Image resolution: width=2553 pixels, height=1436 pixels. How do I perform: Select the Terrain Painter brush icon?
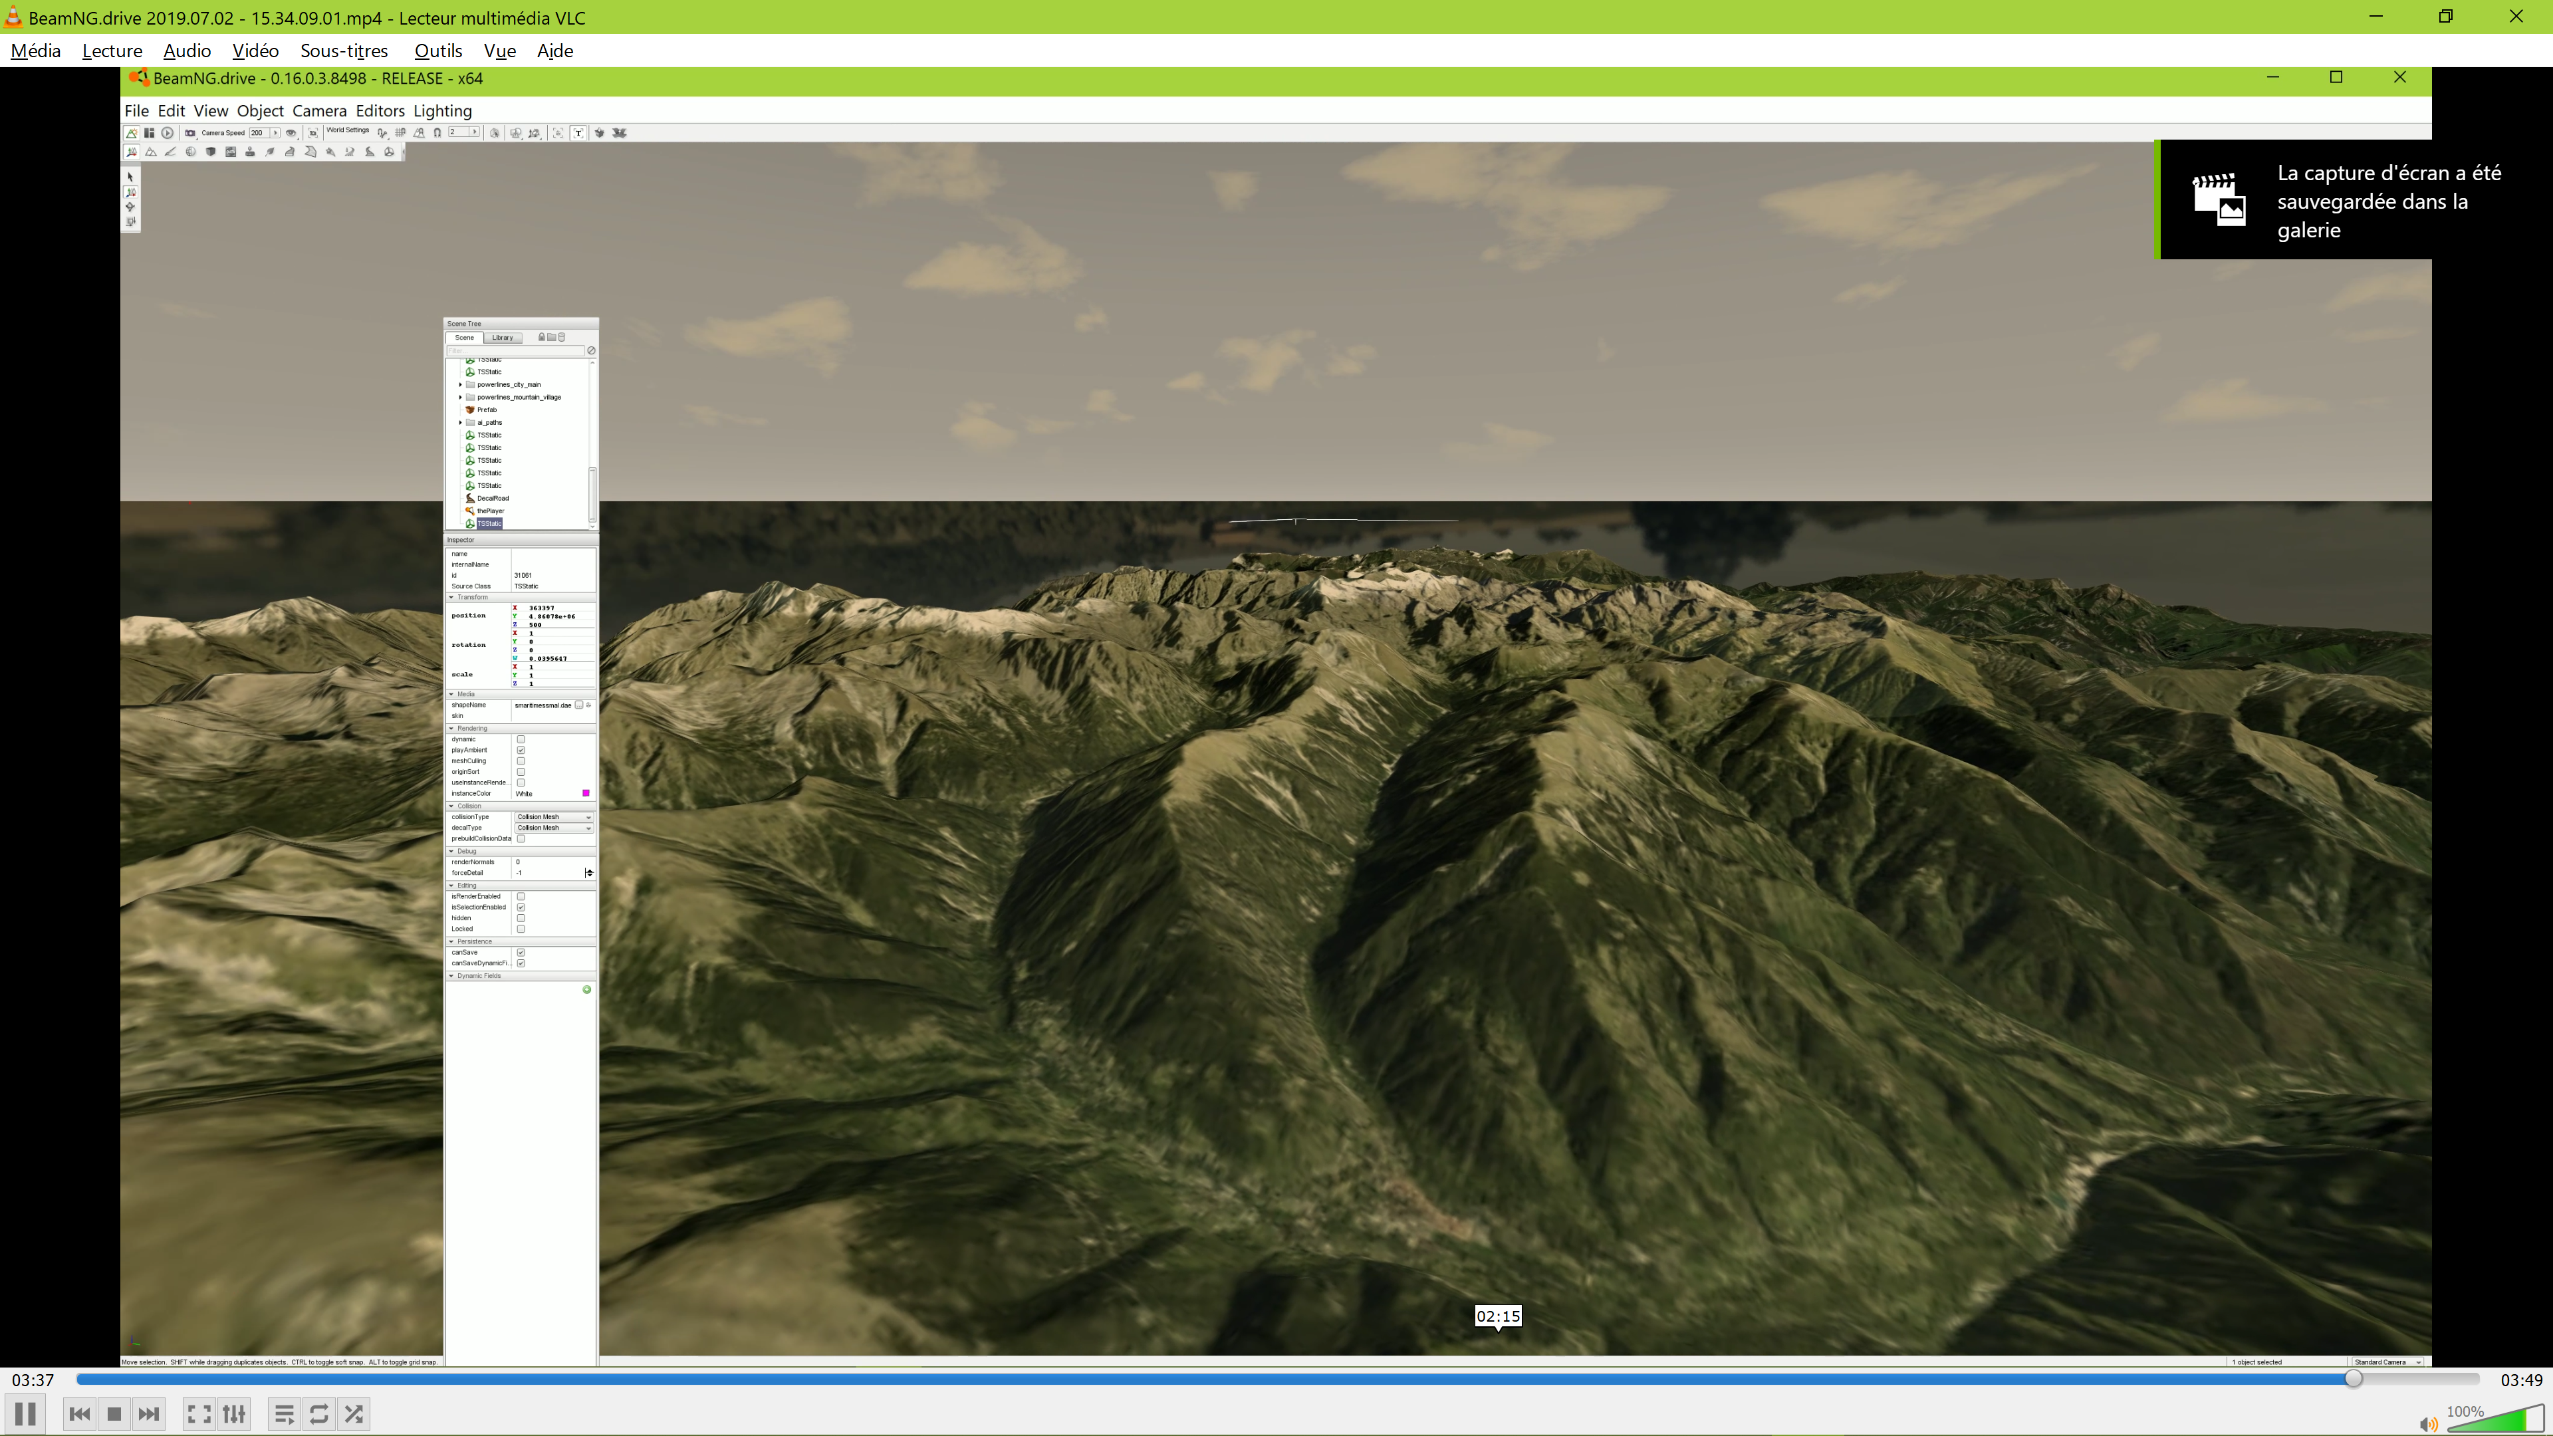point(170,153)
